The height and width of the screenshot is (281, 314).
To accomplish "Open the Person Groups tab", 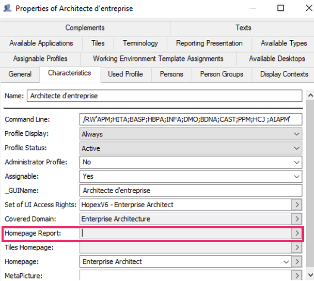I will click(222, 74).
